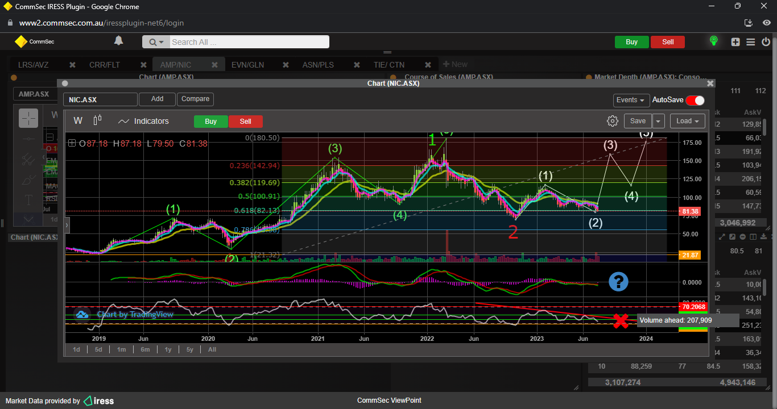Switch to the EVN/GLN tab
The image size is (777, 409).
tap(247, 65)
